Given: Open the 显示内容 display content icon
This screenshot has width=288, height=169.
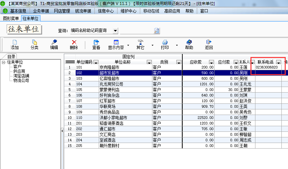Looking at the screenshot, I should pos(116,42).
